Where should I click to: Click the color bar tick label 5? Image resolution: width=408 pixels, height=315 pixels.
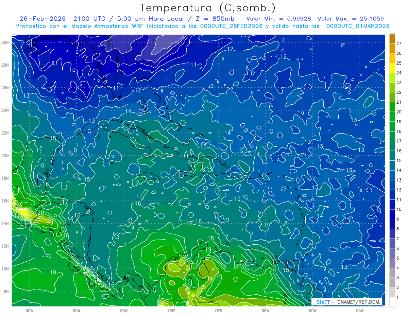[x=398, y=258]
